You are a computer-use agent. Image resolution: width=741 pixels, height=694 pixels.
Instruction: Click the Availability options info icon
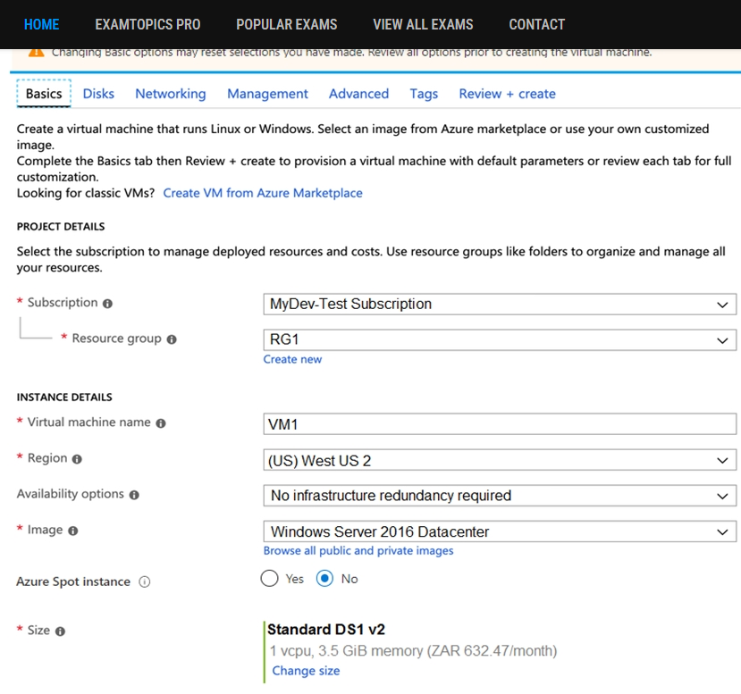tap(134, 495)
